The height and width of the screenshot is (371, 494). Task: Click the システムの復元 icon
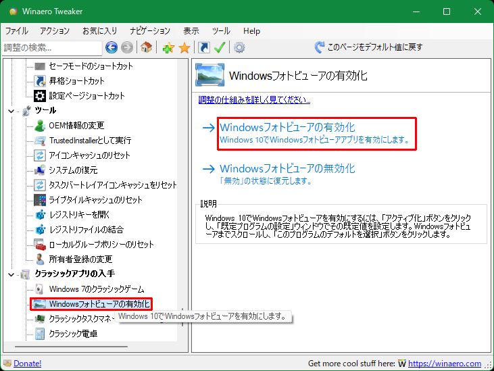[x=40, y=170]
